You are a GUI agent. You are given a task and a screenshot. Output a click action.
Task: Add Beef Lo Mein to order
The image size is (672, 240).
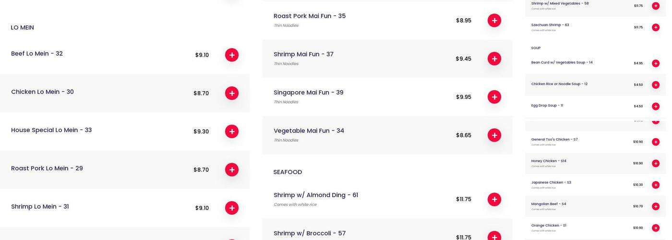[232, 55]
